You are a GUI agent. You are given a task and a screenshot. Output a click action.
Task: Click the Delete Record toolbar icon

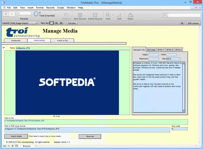tap(95, 15)
